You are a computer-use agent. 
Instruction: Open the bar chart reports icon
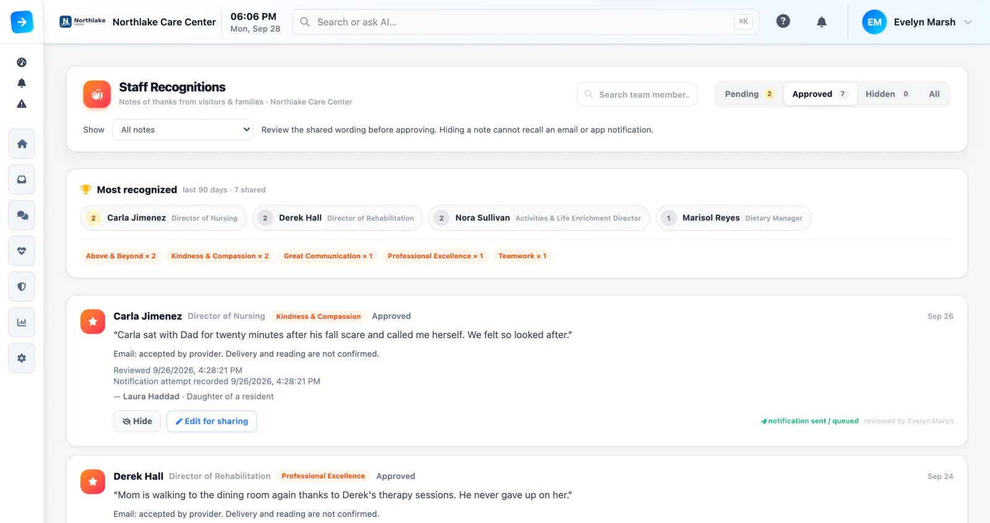(22, 323)
